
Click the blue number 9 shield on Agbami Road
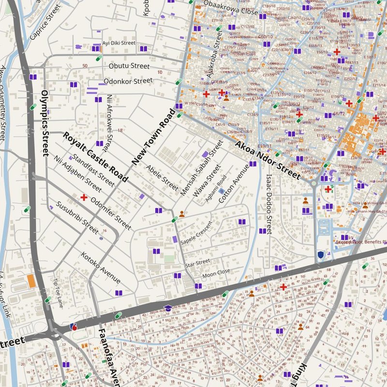click(222, 191)
